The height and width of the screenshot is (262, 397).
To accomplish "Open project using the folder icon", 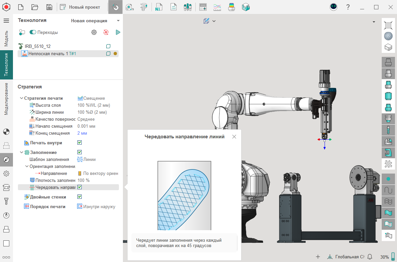I will click(35, 7).
